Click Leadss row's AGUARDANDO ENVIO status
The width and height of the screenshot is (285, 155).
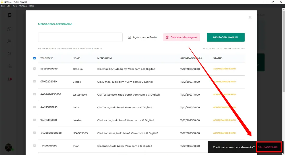pyautogui.click(x=224, y=120)
